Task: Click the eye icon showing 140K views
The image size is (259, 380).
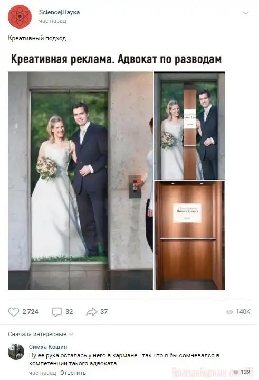Action: click(229, 312)
